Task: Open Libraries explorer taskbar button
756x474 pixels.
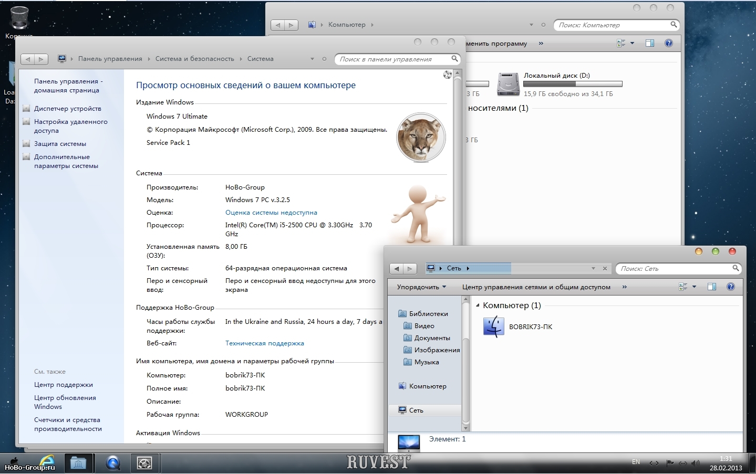Action: 78,463
